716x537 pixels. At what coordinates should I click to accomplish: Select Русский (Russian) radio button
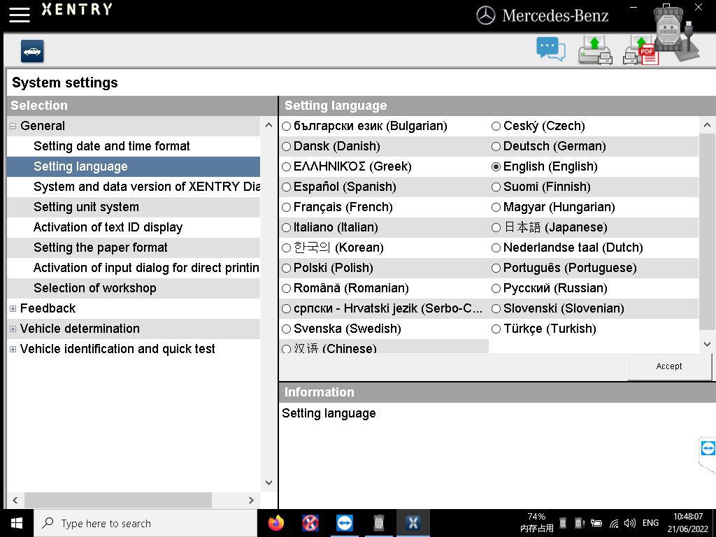pyautogui.click(x=496, y=289)
